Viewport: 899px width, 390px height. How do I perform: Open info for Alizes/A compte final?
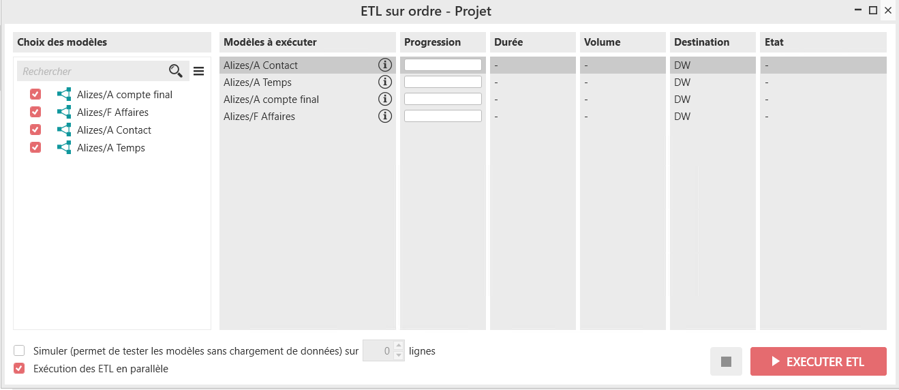385,100
